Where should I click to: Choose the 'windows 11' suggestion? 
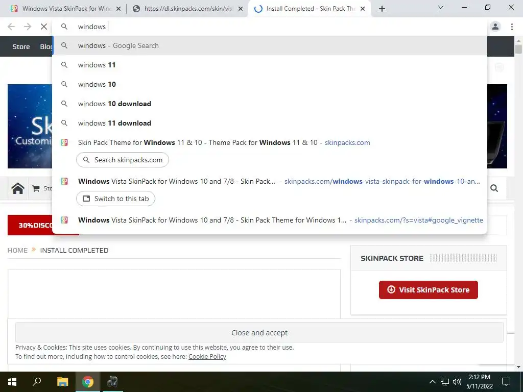[270, 65]
